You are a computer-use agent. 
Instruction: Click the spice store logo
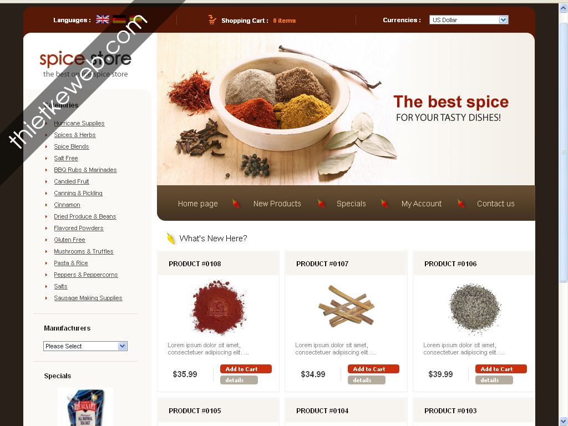click(85, 64)
